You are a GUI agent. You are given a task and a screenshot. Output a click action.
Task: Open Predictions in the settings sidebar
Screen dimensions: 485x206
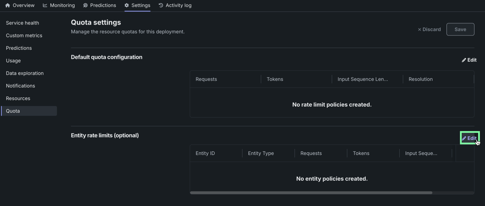[19, 48]
